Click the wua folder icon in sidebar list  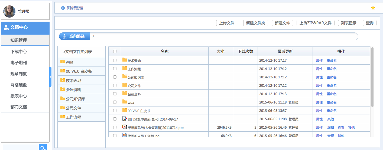pos(63,62)
